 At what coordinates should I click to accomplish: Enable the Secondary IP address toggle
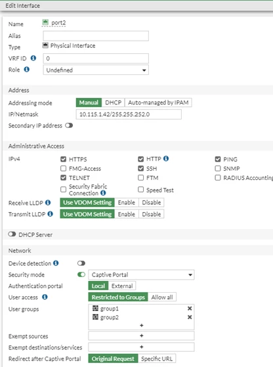(x=69, y=125)
